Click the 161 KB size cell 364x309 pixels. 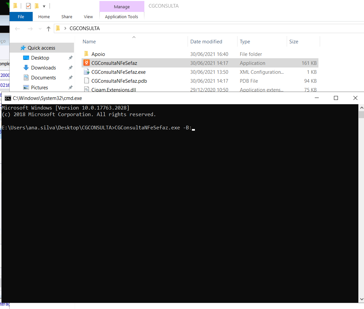(x=309, y=63)
